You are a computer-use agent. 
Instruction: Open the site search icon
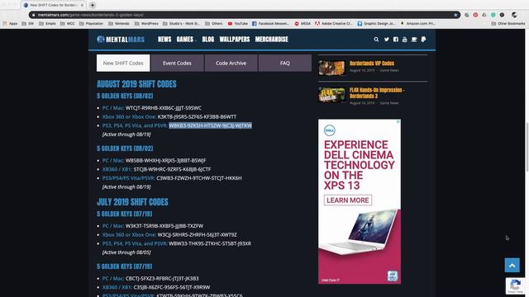coord(376,40)
